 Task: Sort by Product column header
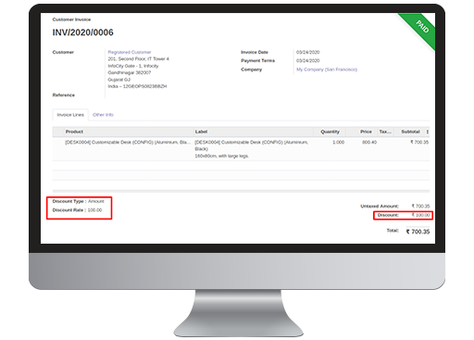pos(74,132)
